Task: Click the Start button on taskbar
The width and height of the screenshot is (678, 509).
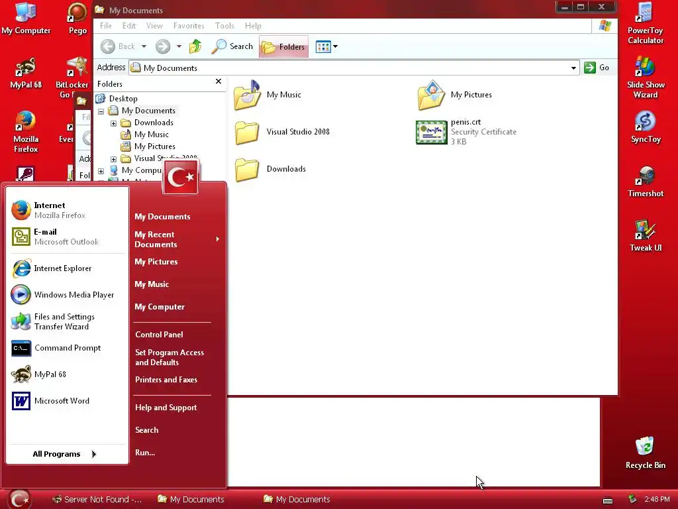Action: click(19, 499)
